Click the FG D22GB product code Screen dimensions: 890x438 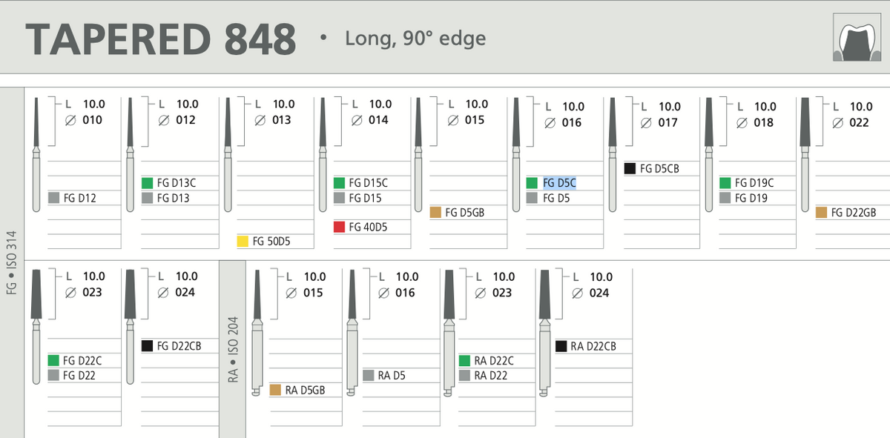pos(854,213)
